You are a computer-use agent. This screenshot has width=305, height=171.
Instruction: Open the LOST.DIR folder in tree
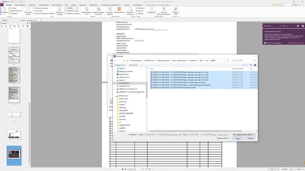point(122,116)
